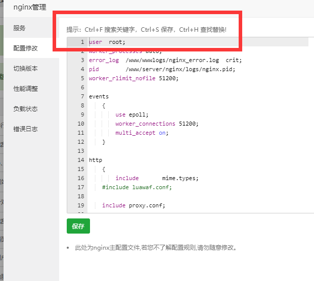This screenshot has width=314, height=281.
Task: Click empty editor line 13
Action: pyautogui.click(x=198, y=151)
